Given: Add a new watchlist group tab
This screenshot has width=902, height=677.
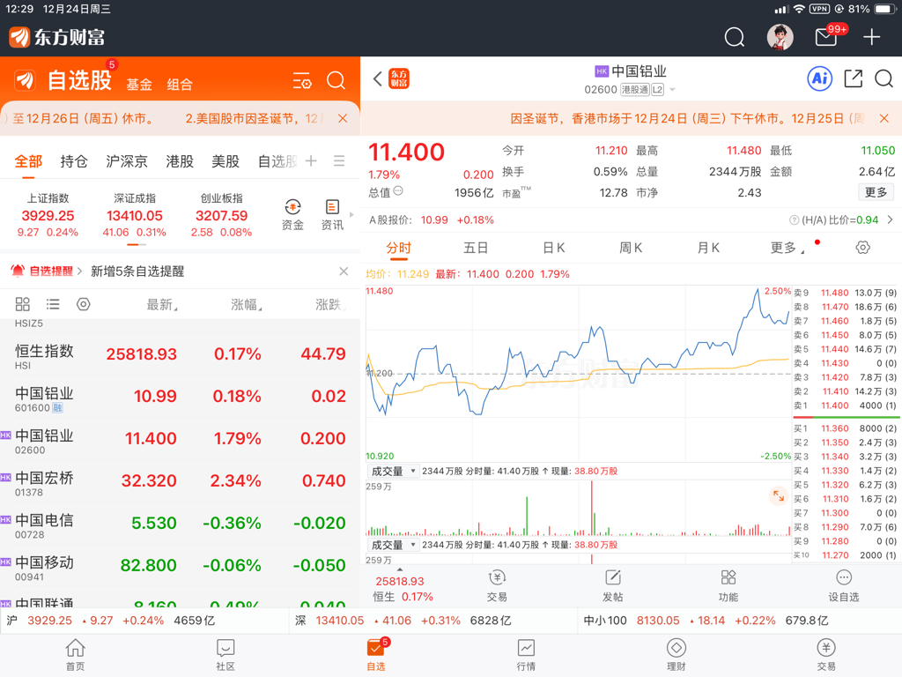Looking at the screenshot, I should [x=311, y=161].
